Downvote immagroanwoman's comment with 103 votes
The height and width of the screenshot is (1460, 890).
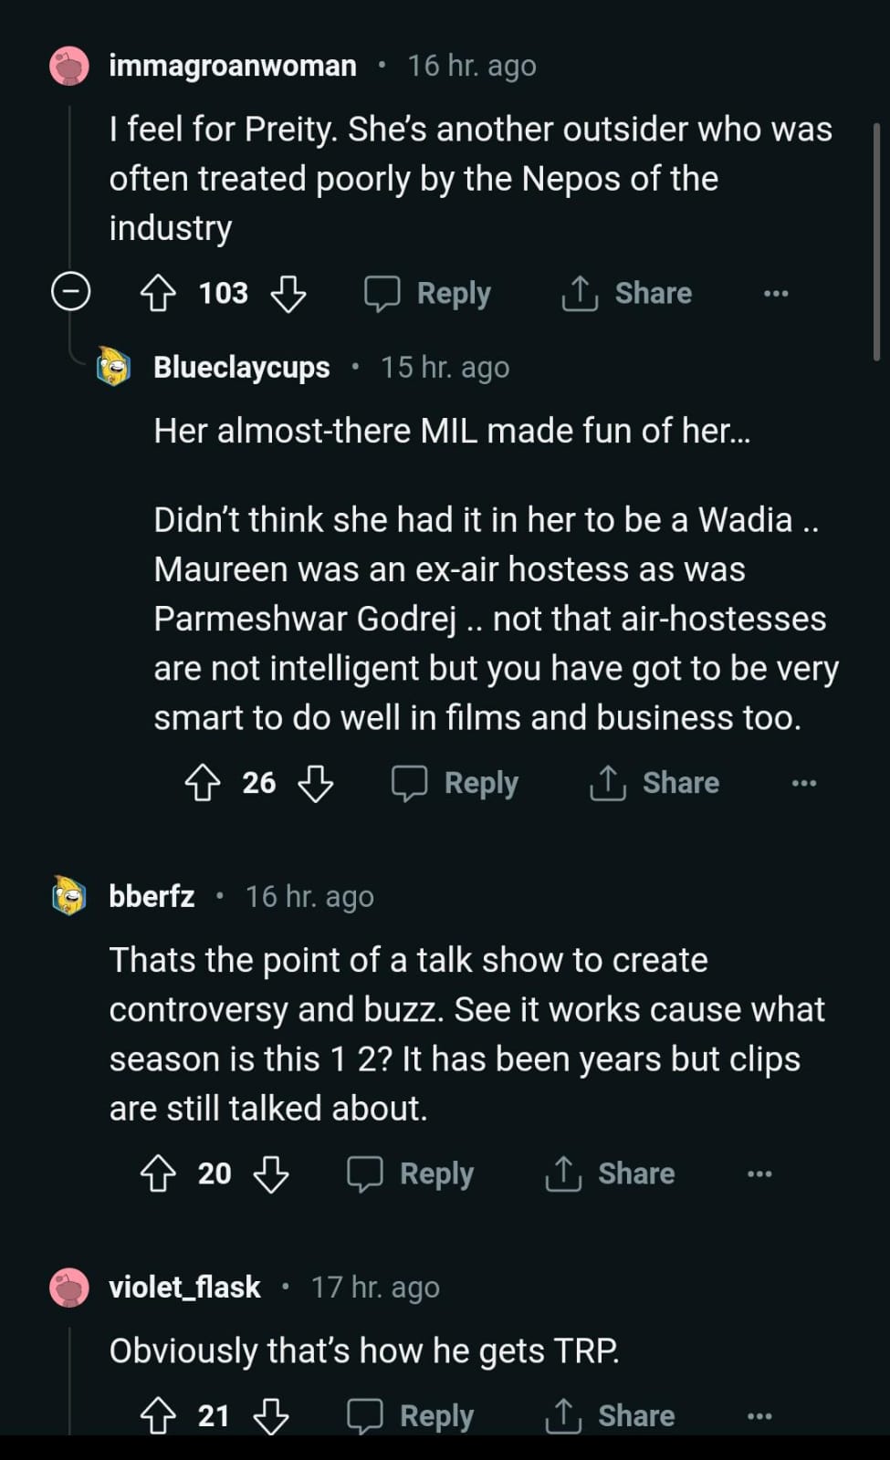click(288, 294)
